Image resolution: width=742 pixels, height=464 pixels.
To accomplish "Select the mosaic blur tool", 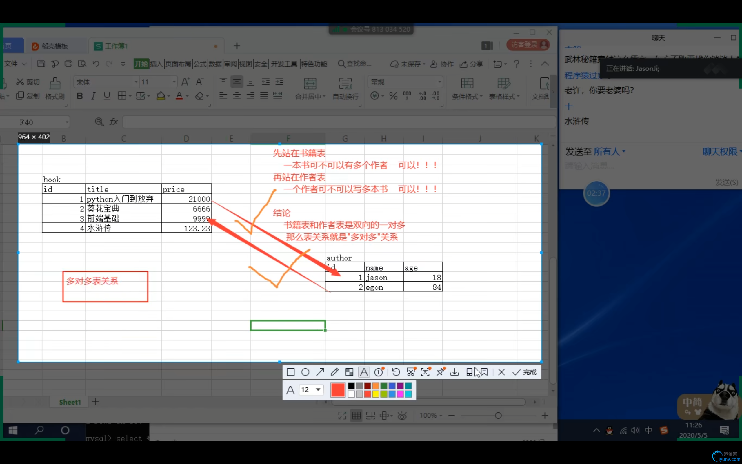I will click(349, 372).
